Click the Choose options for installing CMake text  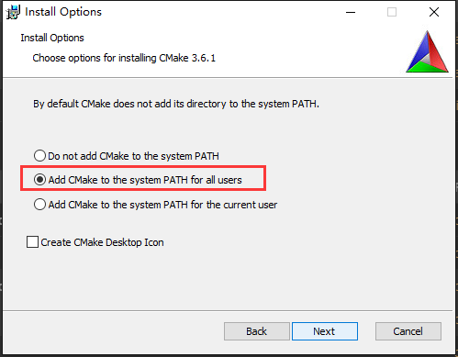coord(124,58)
